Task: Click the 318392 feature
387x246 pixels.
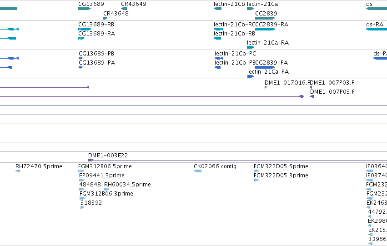Action: pyautogui.click(x=82, y=207)
